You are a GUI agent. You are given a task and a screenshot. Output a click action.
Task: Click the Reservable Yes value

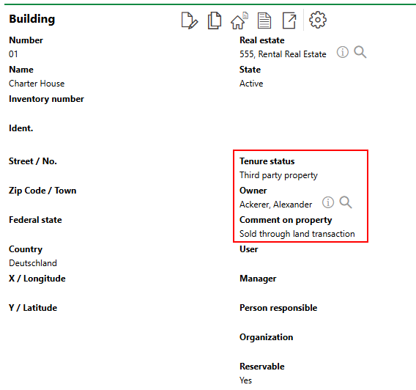pos(245,380)
